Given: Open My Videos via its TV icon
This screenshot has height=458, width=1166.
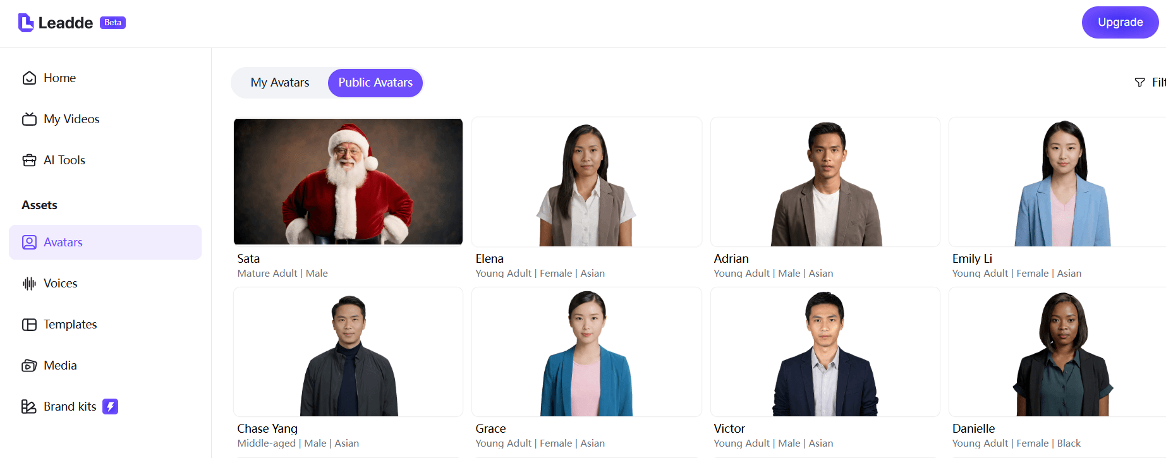Looking at the screenshot, I should (29, 119).
